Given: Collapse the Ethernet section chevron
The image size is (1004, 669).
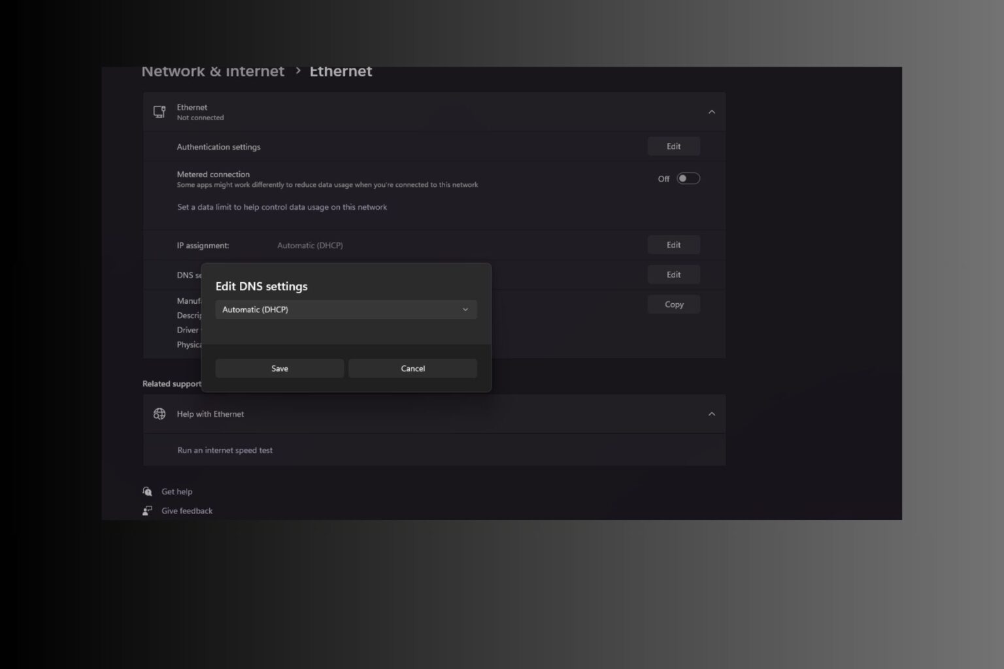Looking at the screenshot, I should [711, 112].
